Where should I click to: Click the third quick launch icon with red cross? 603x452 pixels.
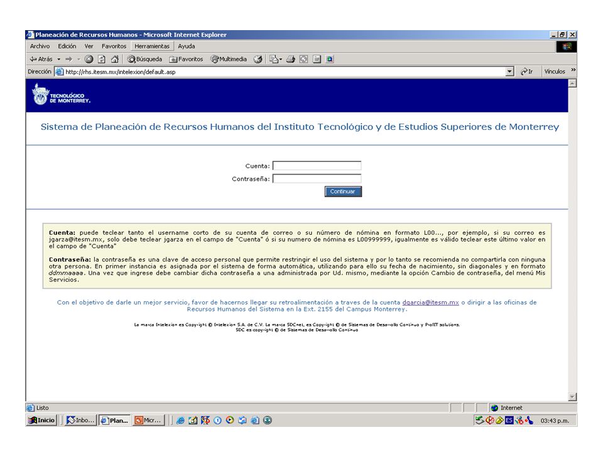pyautogui.click(x=205, y=421)
